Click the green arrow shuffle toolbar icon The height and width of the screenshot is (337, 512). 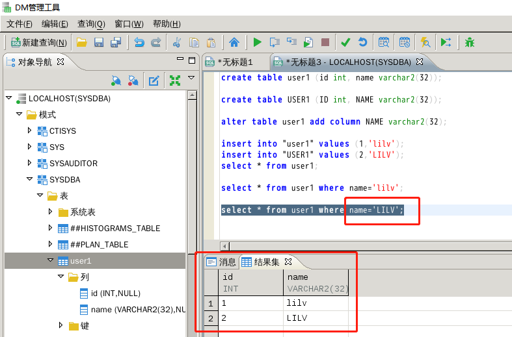(x=446, y=42)
